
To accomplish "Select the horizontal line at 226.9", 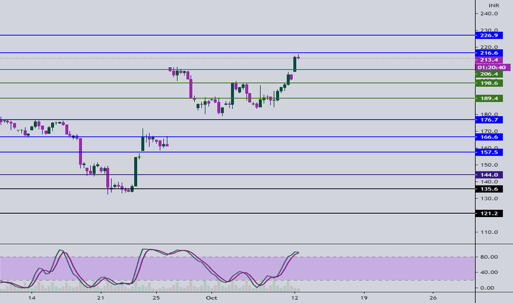I will point(237,35).
